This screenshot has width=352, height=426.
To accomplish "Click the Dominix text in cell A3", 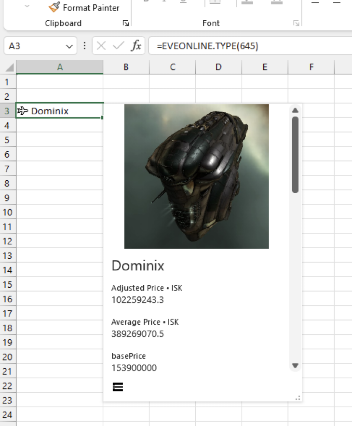I will 50,111.
